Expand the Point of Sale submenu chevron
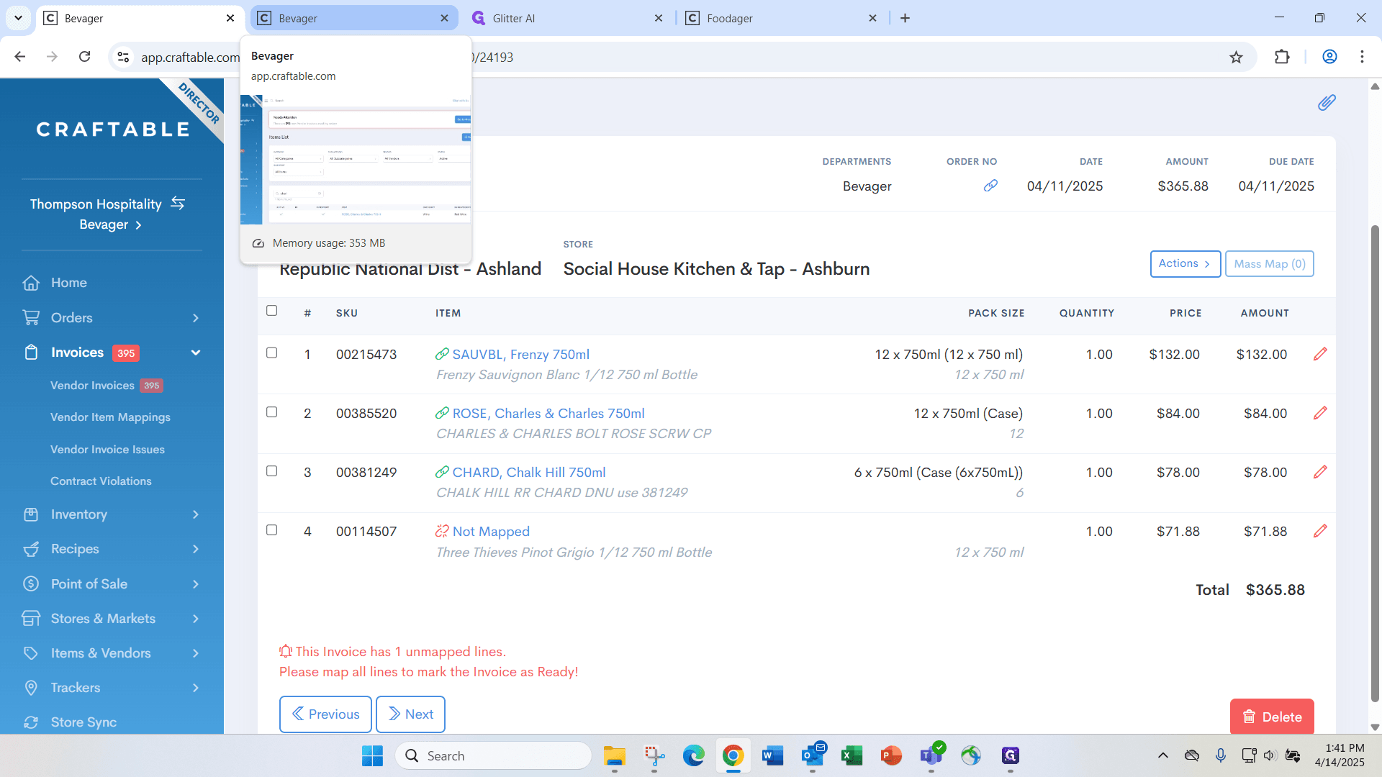The image size is (1382, 777). tap(195, 584)
